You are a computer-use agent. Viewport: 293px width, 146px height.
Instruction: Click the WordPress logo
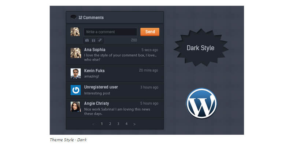point(201,103)
